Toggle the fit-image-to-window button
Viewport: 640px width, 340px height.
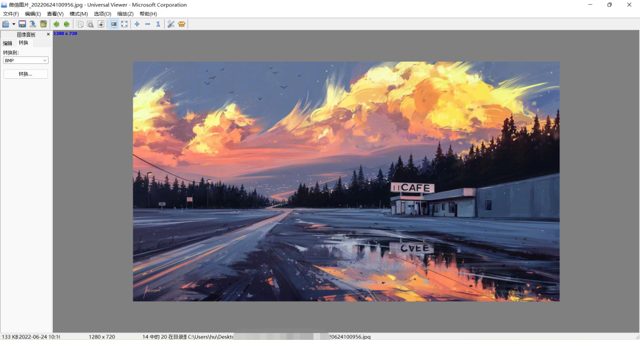(x=114, y=24)
